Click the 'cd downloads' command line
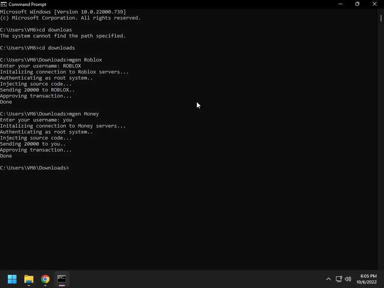The height and width of the screenshot is (288, 384). [x=37, y=48]
